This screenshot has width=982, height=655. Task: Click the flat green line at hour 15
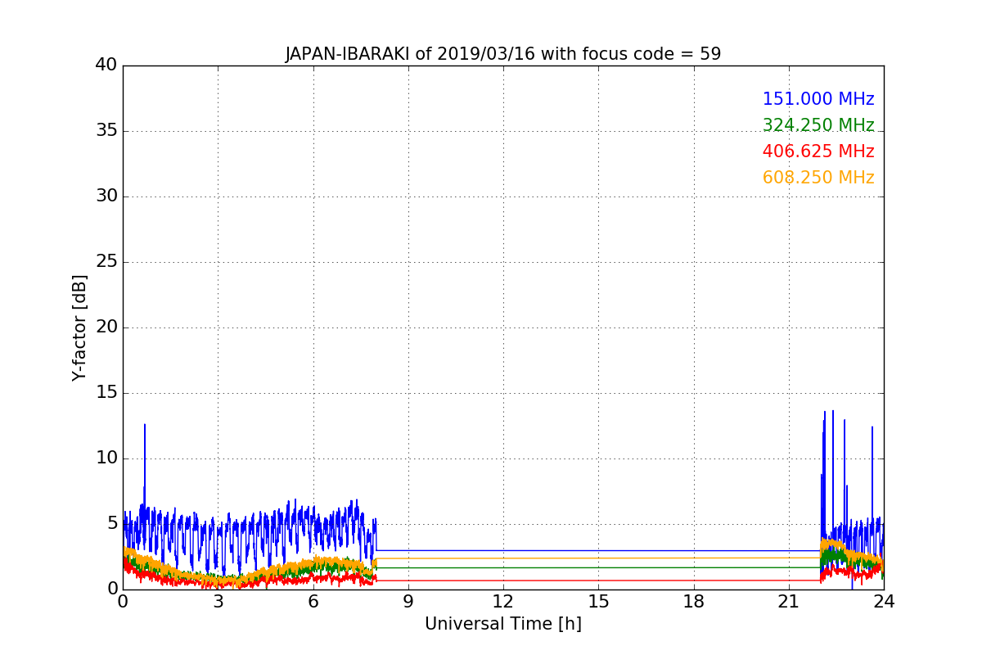pos(598,567)
